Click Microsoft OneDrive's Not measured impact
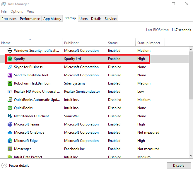The height and width of the screenshot is (172, 193). tap(148, 133)
